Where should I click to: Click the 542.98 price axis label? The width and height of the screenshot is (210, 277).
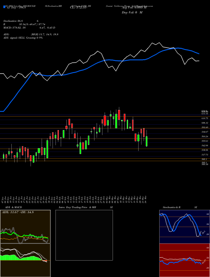tap(205, 145)
